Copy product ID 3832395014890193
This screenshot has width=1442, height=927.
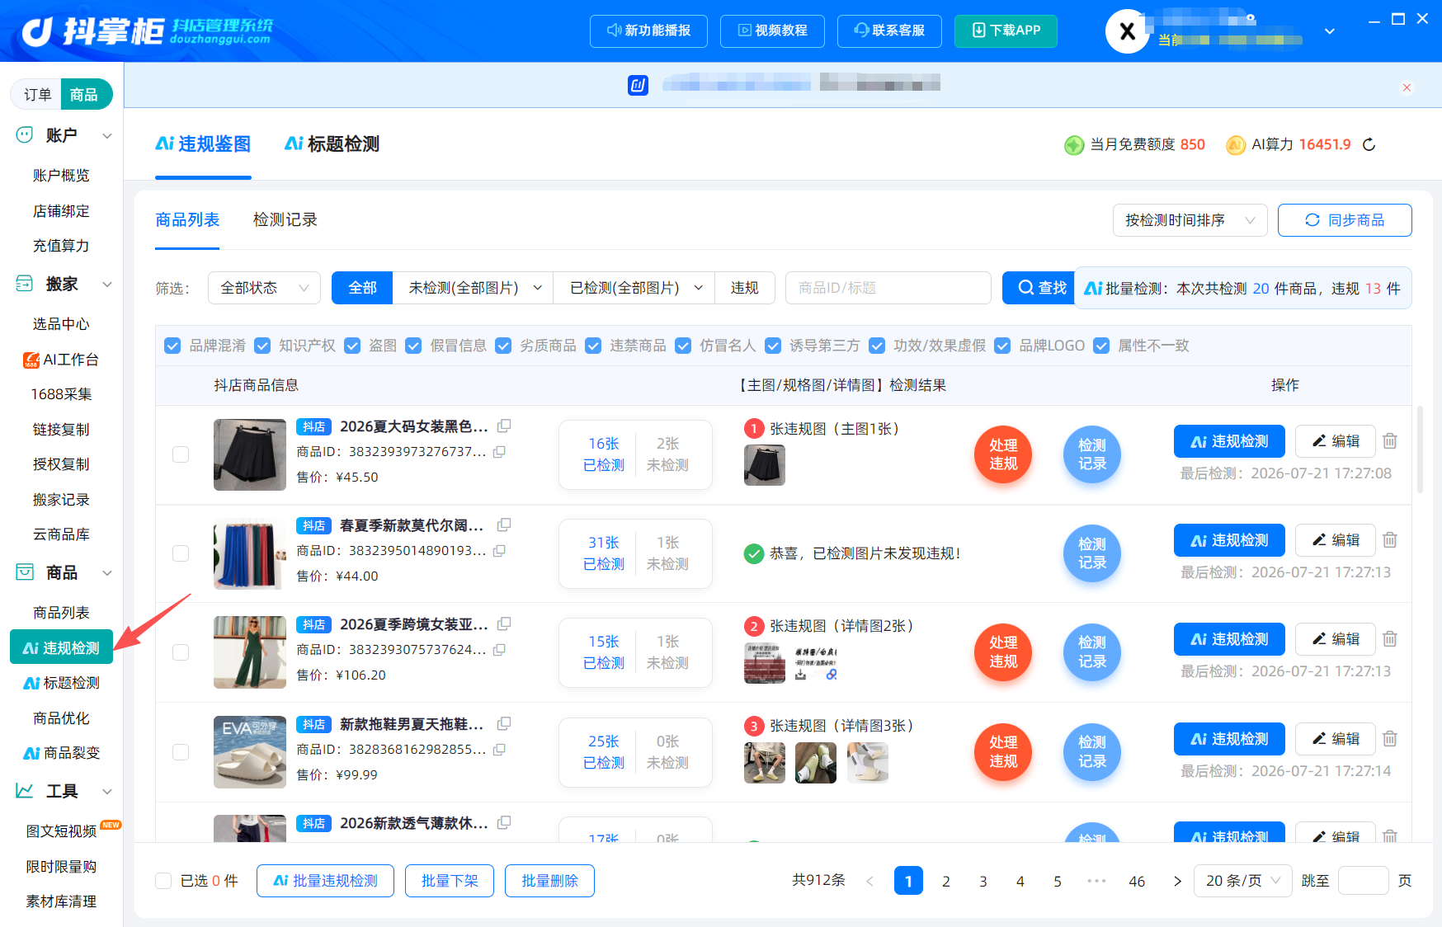click(x=499, y=551)
